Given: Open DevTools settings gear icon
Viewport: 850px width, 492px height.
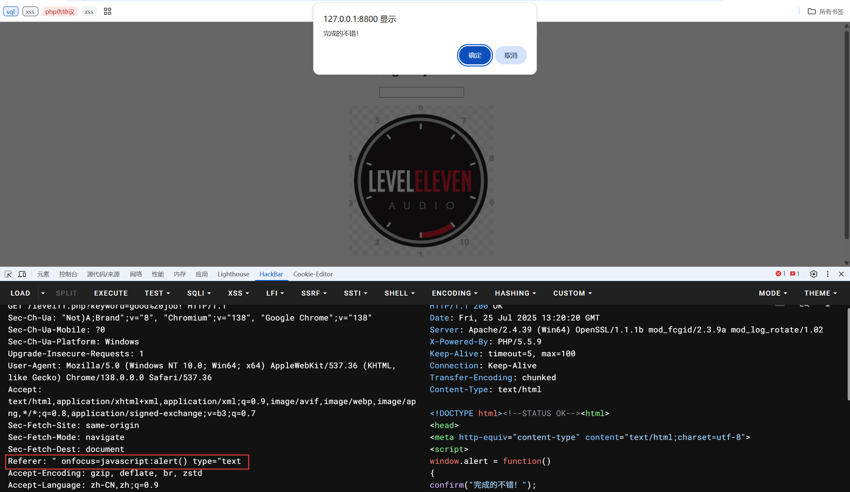Looking at the screenshot, I should (x=813, y=274).
